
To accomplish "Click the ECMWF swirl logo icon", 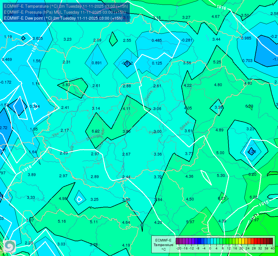I will coord(10,246).
